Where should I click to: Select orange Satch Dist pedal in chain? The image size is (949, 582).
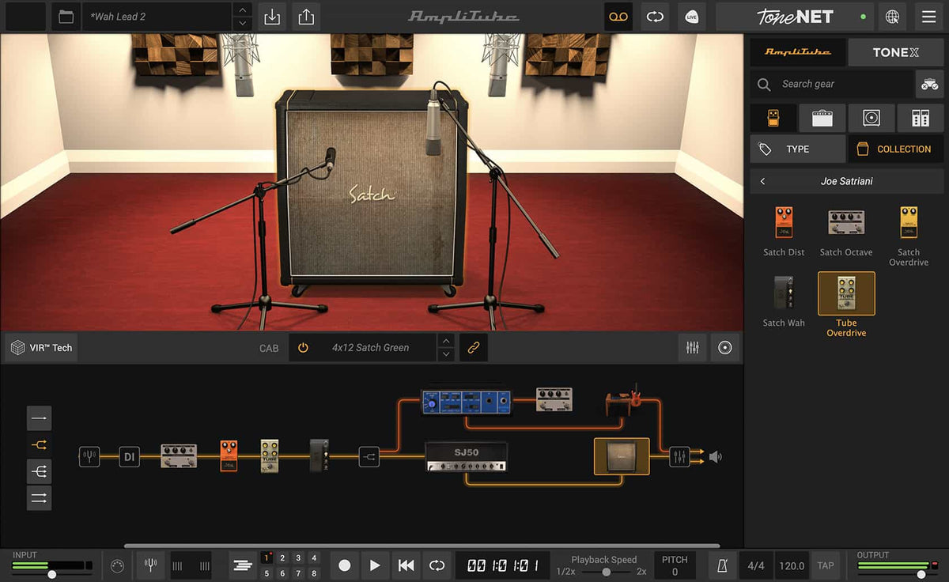pyautogui.click(x=229, y=456)
